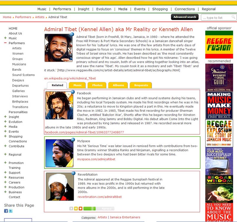The height and width of the screenshot is (222, 237).
Task: Click magnifier on the Facebook entry photo
Action: 73,92
